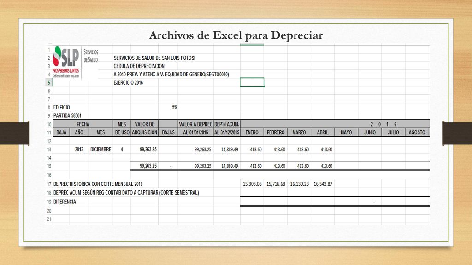Click 'DEPREC HISTORICA CON CORTE MENSUAL 2016' label
Image resolution: width=472 pixels, height=265 pixels.
coord(98,184)
